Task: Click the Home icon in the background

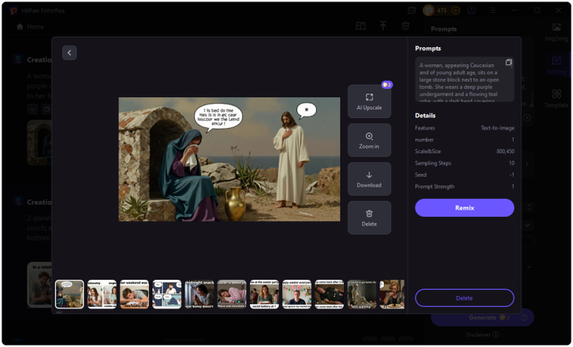Action: (20, 27)
